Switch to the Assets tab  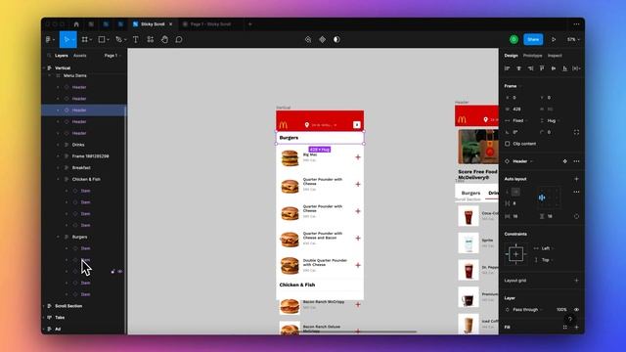80,56
